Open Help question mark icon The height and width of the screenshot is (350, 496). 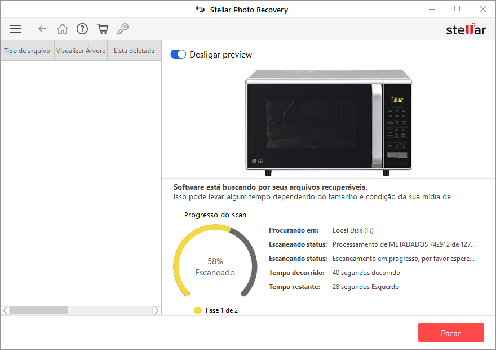(x=82, y=29)
